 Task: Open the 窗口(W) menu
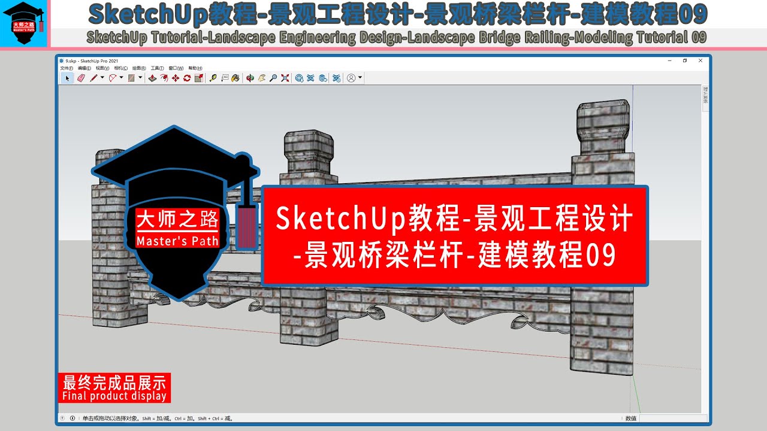click(176, 68)
